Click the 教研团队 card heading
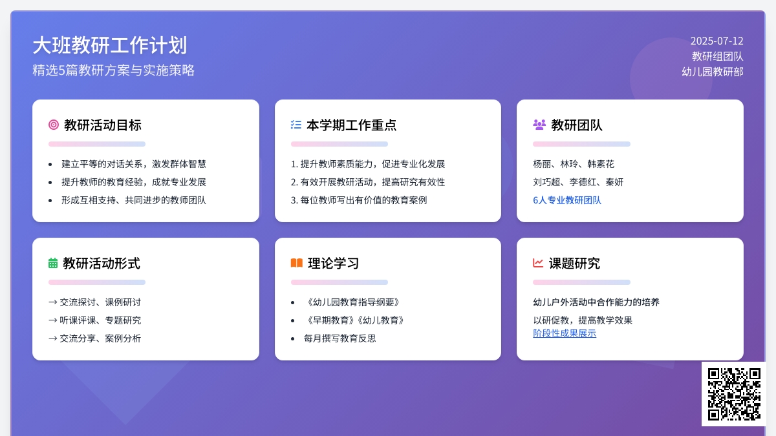 coord(577,125)
